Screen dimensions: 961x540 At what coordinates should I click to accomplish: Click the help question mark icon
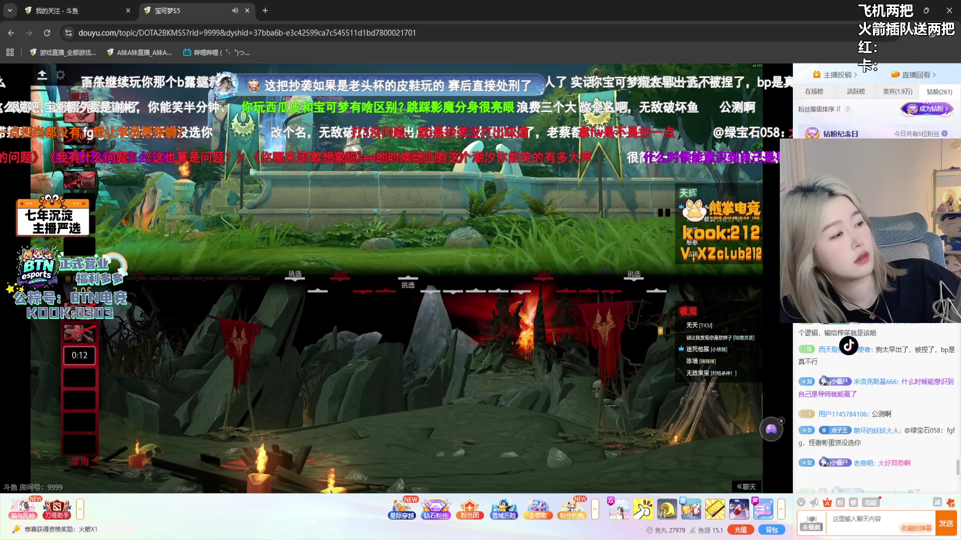click(848, 109)
